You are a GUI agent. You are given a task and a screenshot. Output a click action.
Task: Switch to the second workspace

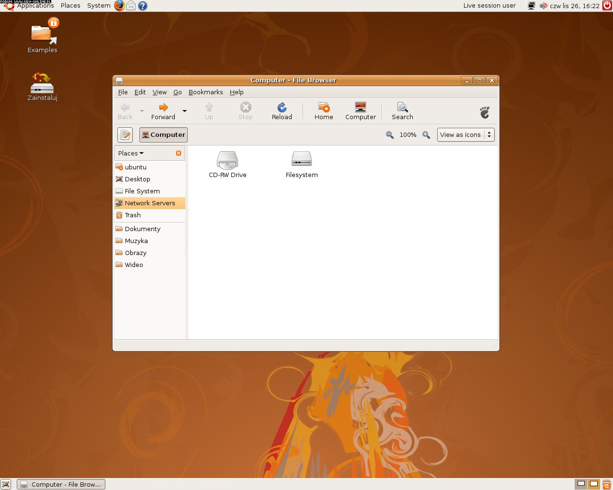click(x=594, y=484)
